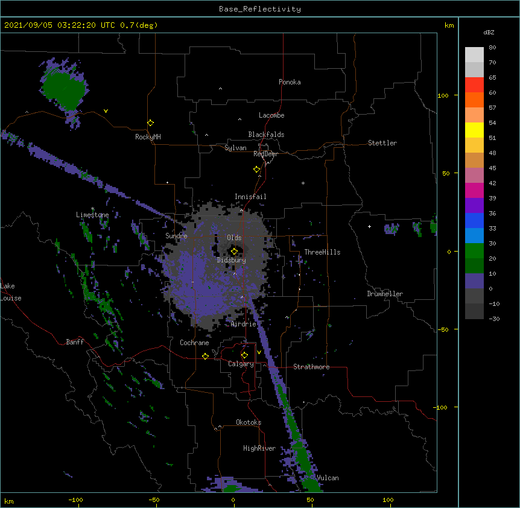520x508 pixels.
Task: Click the ThreeHills town label
Action: coord(322,252)
